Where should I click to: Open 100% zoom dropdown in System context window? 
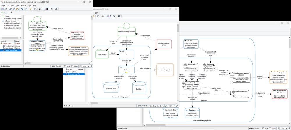point(88,66)
